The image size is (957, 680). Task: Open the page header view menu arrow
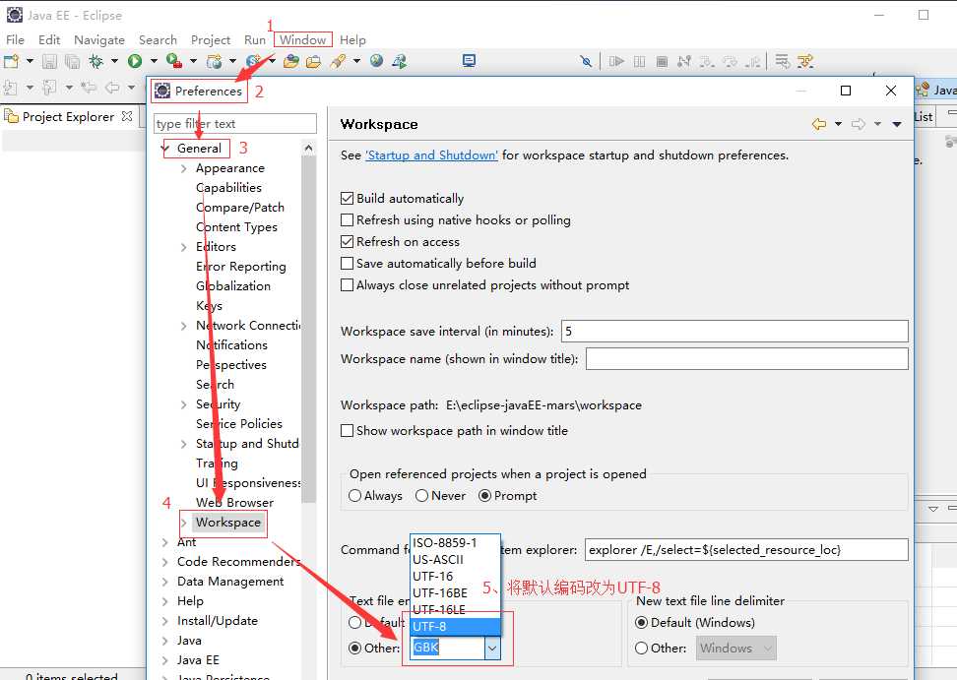(x=897, y=124)
